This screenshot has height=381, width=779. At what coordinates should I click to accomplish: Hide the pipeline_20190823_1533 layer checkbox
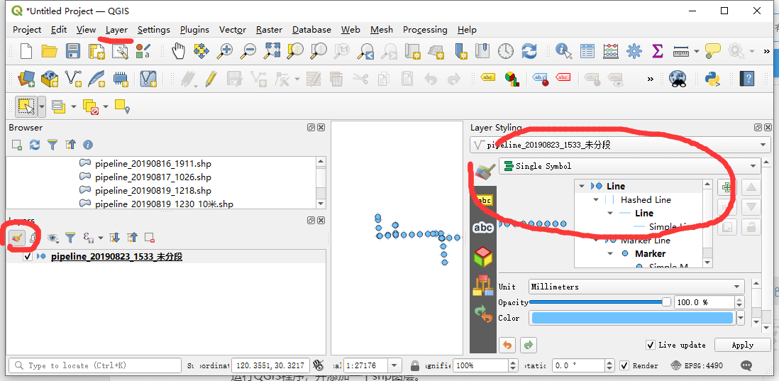[28, 257]
